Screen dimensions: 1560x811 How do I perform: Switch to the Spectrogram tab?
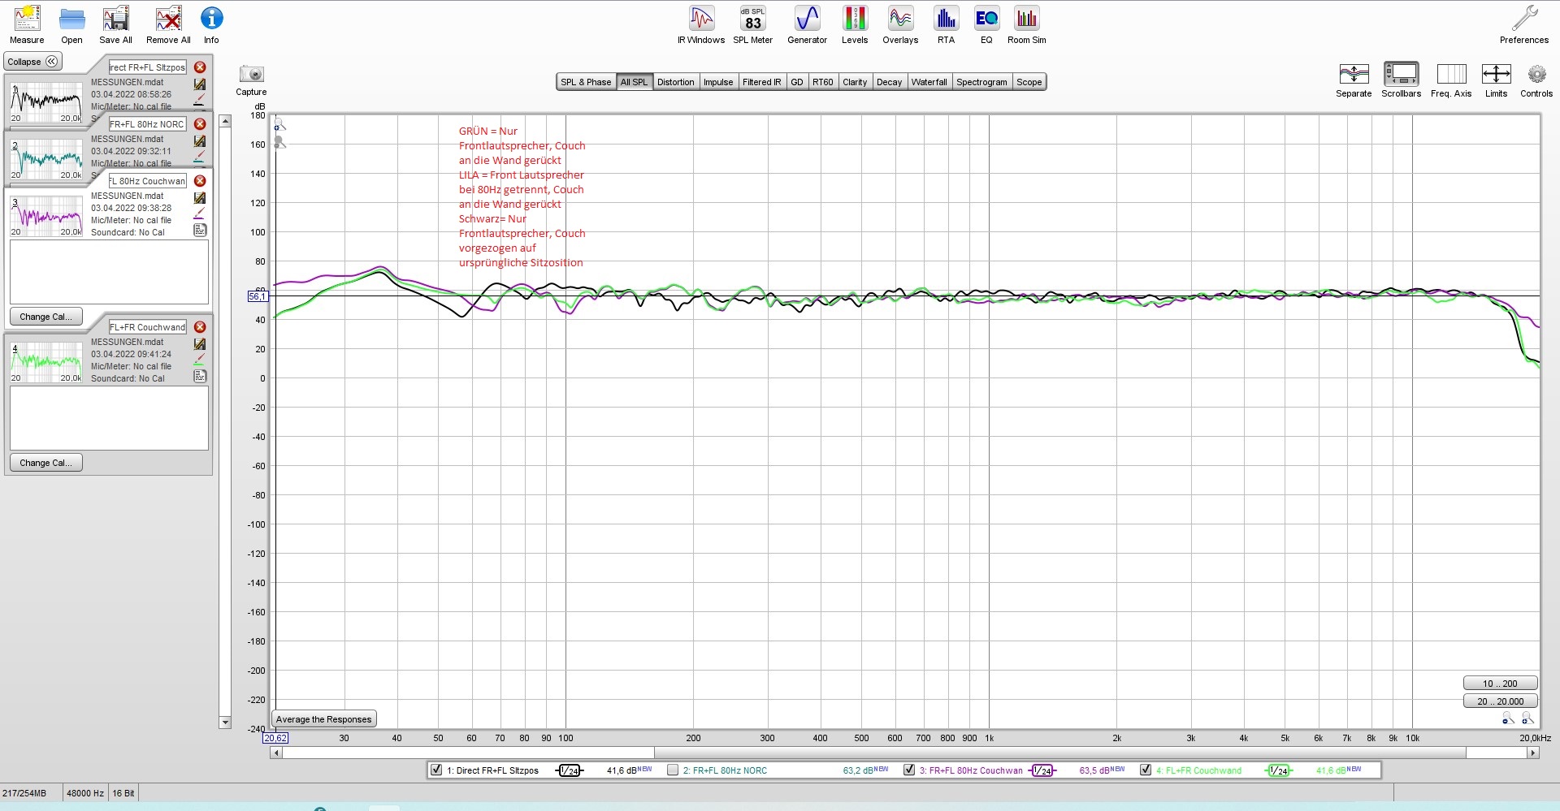981,82
